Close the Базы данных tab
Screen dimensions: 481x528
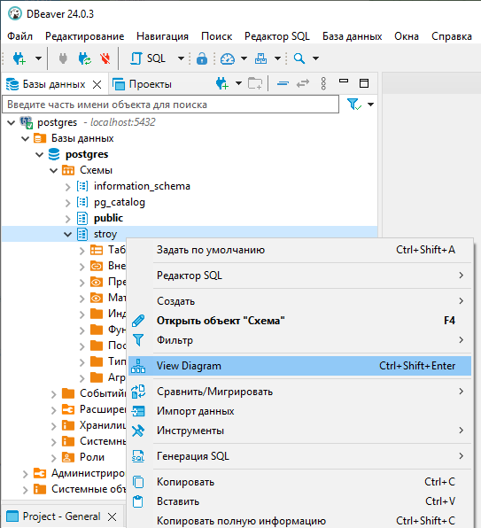(97, 84)
